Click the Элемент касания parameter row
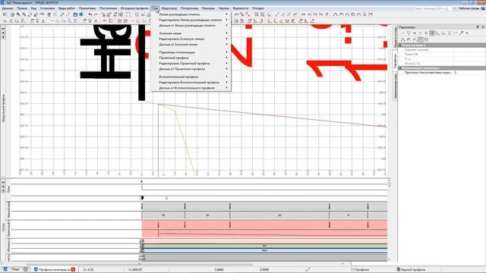The height and width of the screenshot is (273, 486). [x=442, y=50]
